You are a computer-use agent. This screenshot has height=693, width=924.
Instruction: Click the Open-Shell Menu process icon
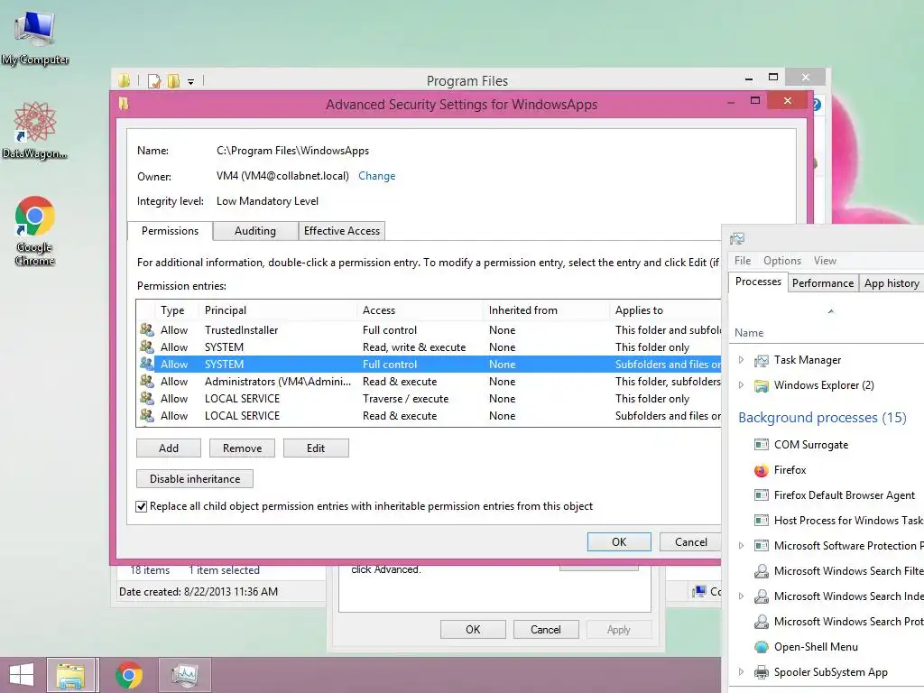point(762,647)
